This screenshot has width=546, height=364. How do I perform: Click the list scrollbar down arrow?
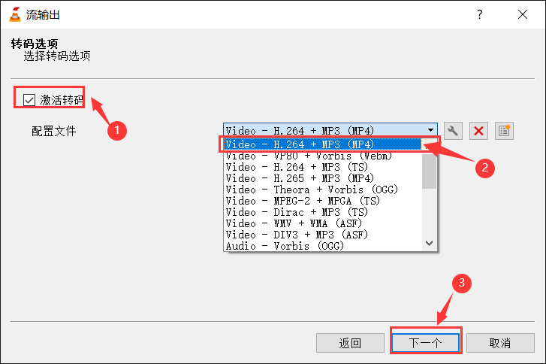[x=429, y=243]
